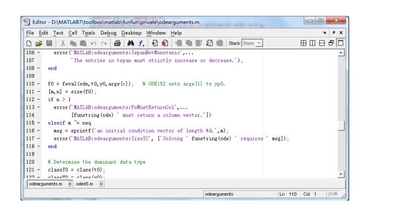This screenshot has width=394, height=222.
Task: Close the odearguments.m tab
Action: point(70,184)
